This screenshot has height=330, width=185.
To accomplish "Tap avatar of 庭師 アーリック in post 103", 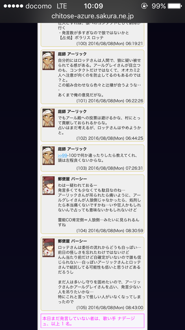I will point(49,155).
